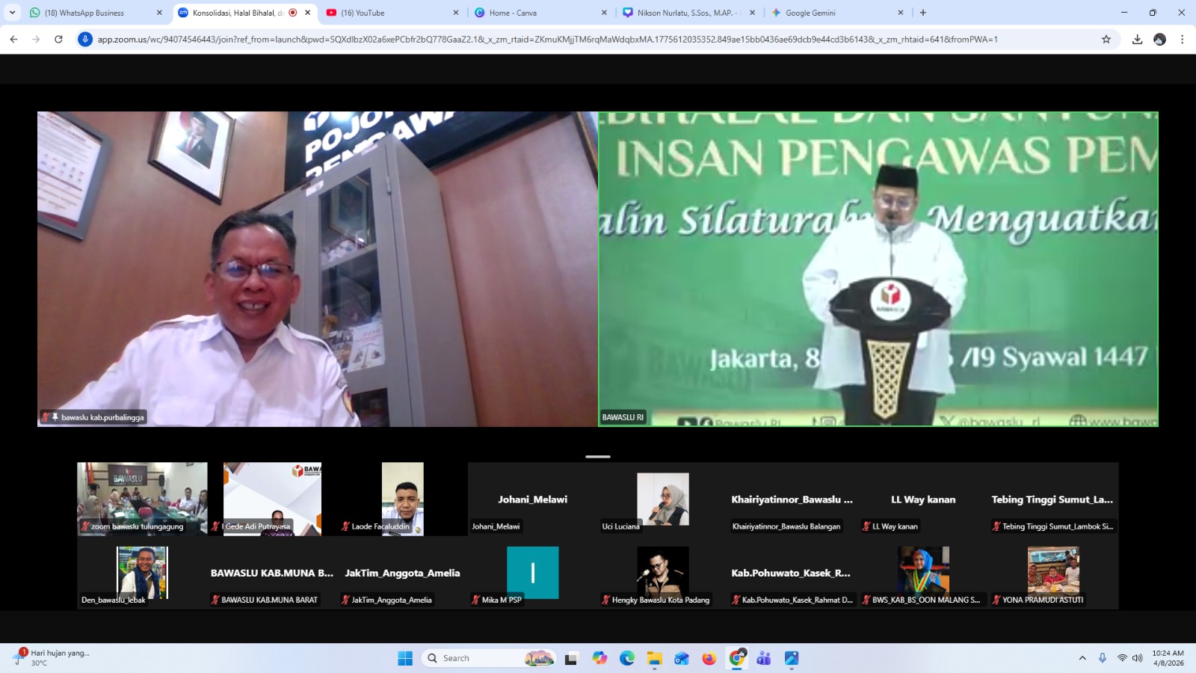Screen dimensions: 1196x673
Task: Show hidden system tray icons
Action: pyautogui.click(x=1082, y=658)
